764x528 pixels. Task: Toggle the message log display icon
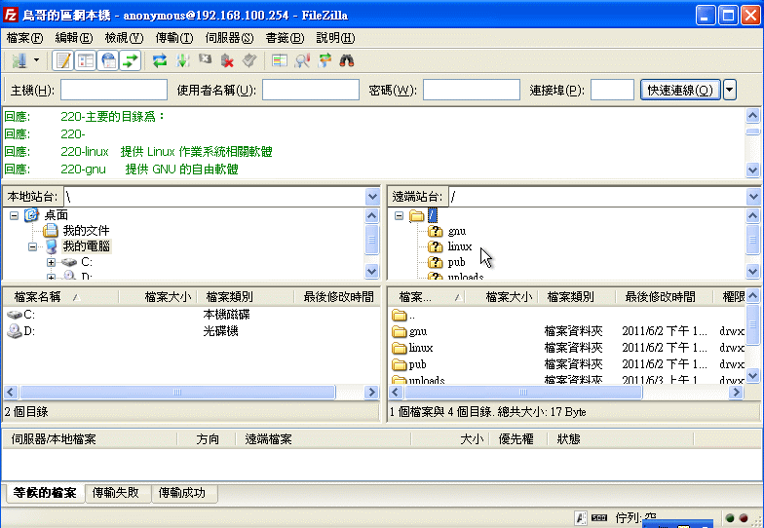point(63,60)
